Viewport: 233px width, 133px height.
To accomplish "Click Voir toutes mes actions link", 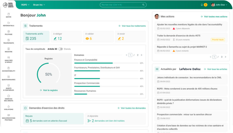I will pyautogui.click(x=214, y=17).
